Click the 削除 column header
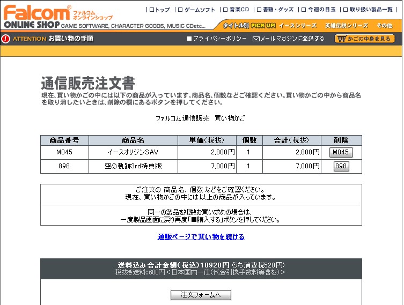Image resolution: width=404 pixels, height=305 pixels. coord(341,140)
